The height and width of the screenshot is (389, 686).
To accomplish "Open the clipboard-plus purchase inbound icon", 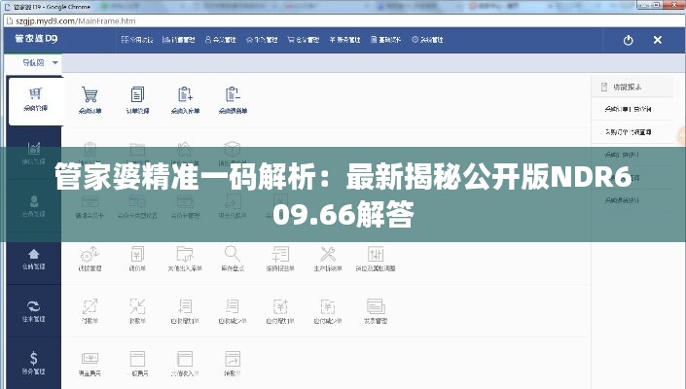I will pyautogui.click(x=185, y=94).
